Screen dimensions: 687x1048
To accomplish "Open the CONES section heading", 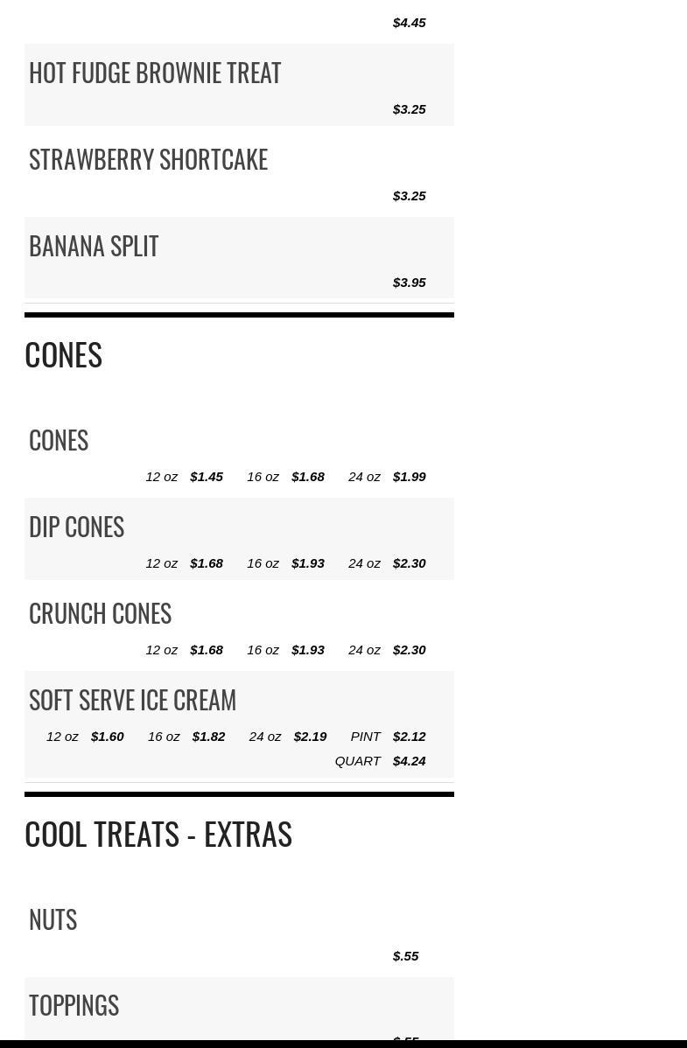I will (64, 355).
